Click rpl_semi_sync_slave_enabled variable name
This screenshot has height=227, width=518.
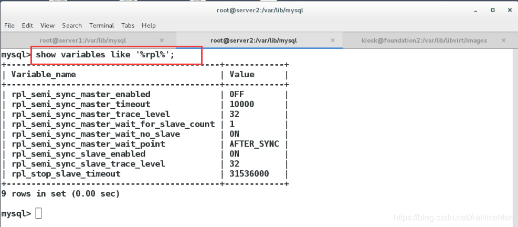[78, 154]
